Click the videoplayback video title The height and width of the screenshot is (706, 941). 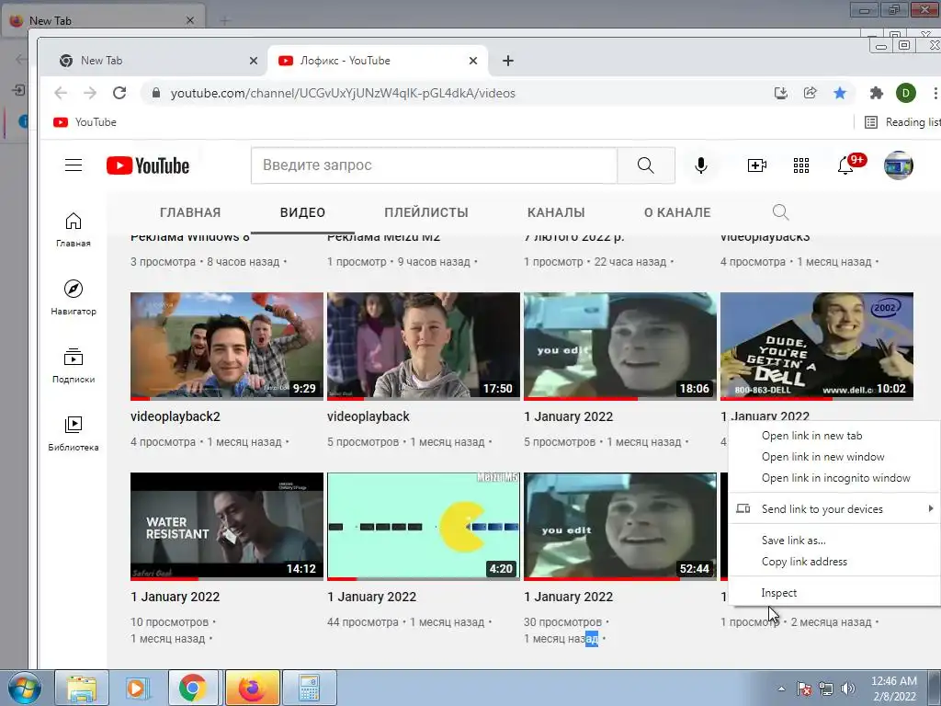point(368,416)
